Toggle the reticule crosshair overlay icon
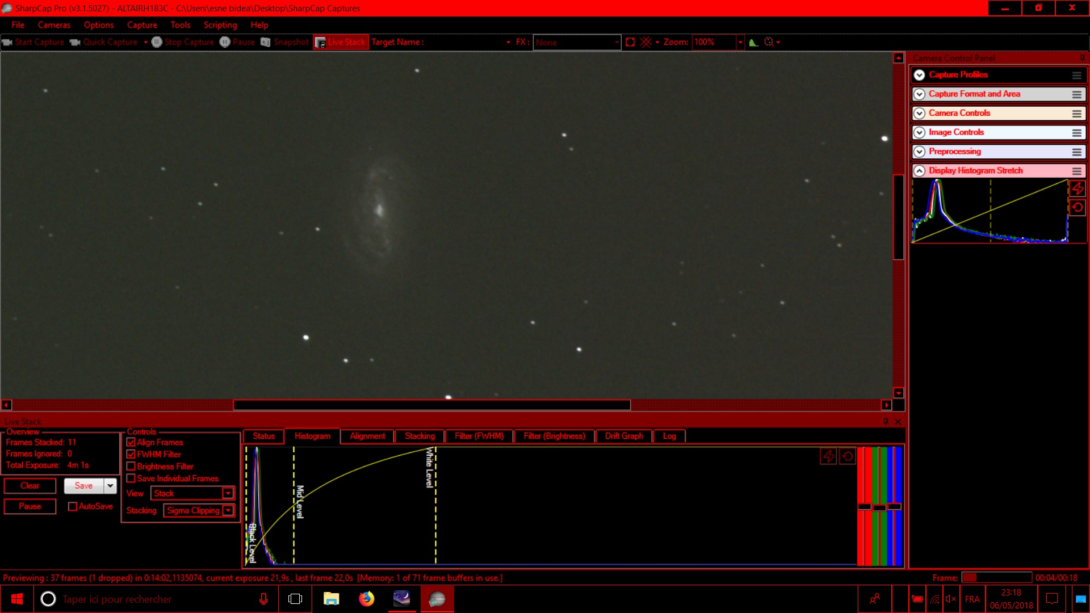 (x=645, y=42)
